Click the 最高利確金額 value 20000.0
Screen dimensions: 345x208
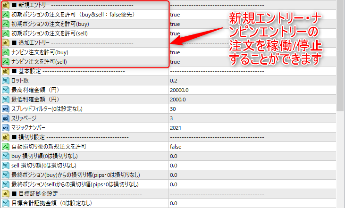(179, 90)
